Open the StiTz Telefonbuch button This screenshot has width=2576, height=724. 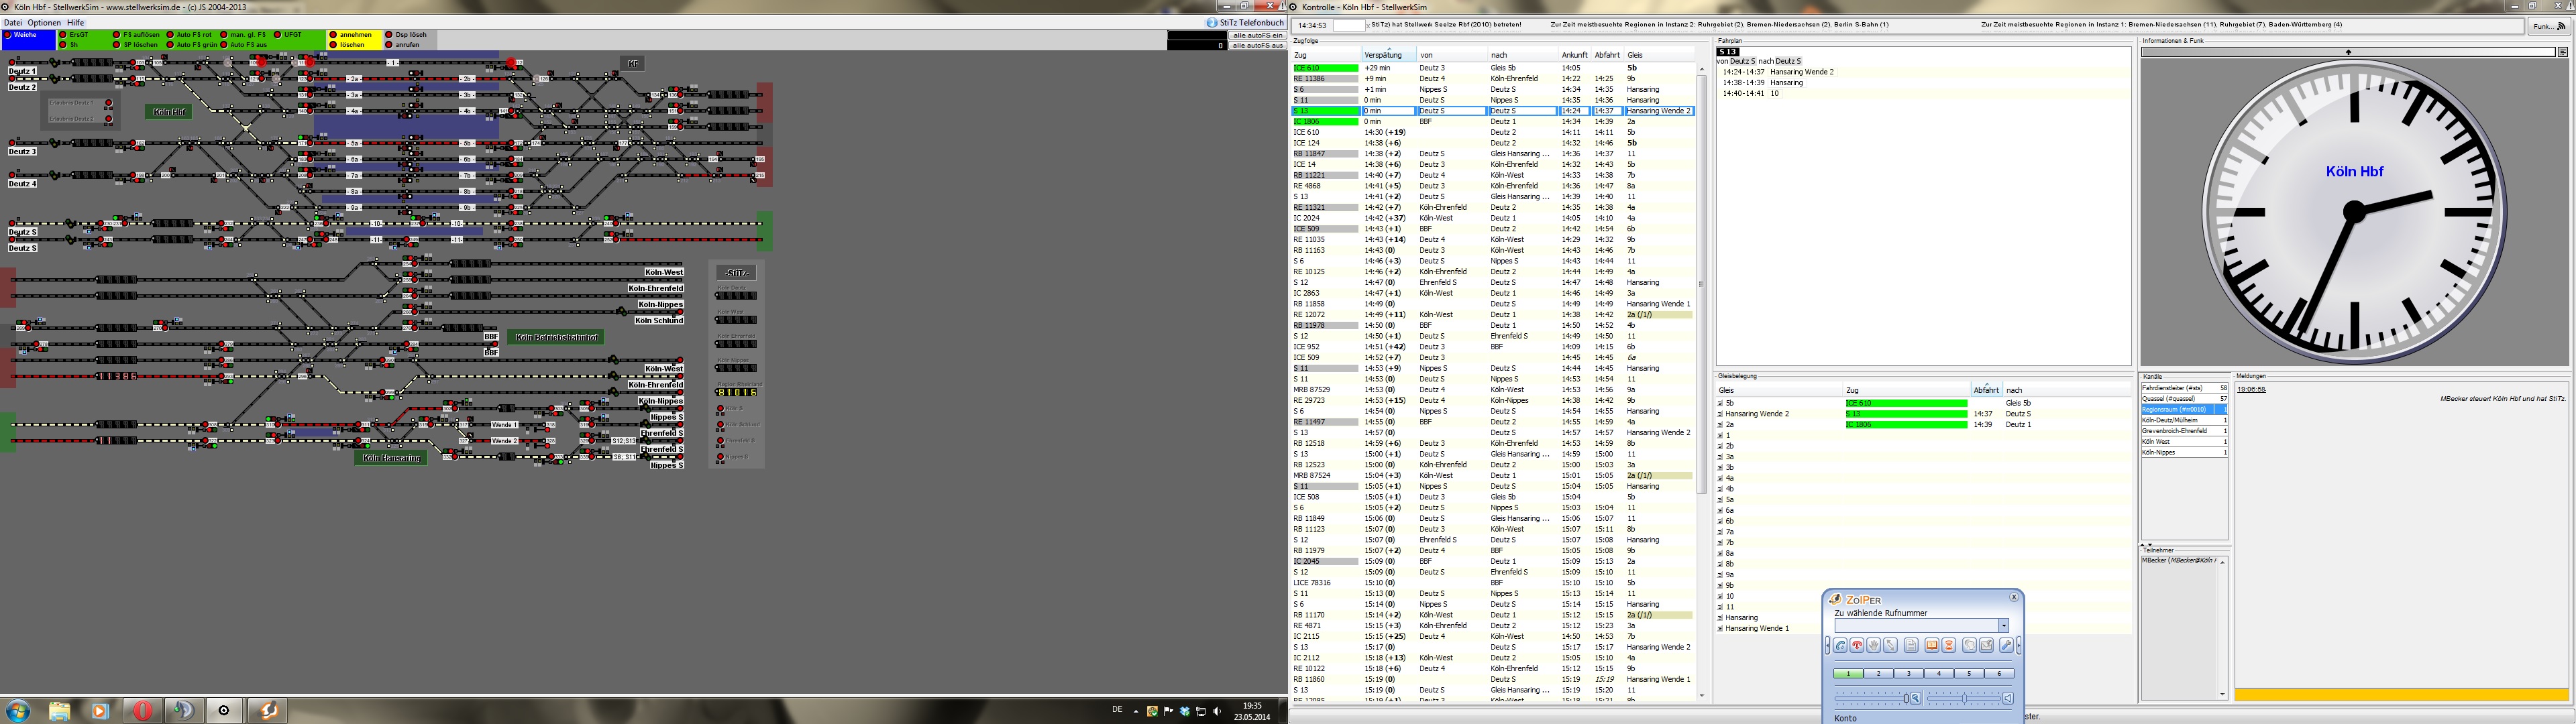(x=1245, y=22)
